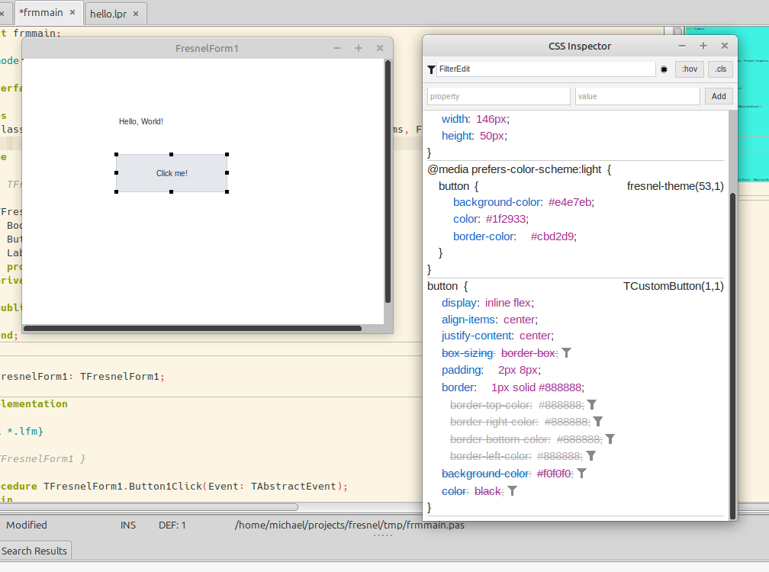The image size is (769, 572).
Task: Click the 'Click me!' button in FresnelForm1
Action: pos(172,173)
